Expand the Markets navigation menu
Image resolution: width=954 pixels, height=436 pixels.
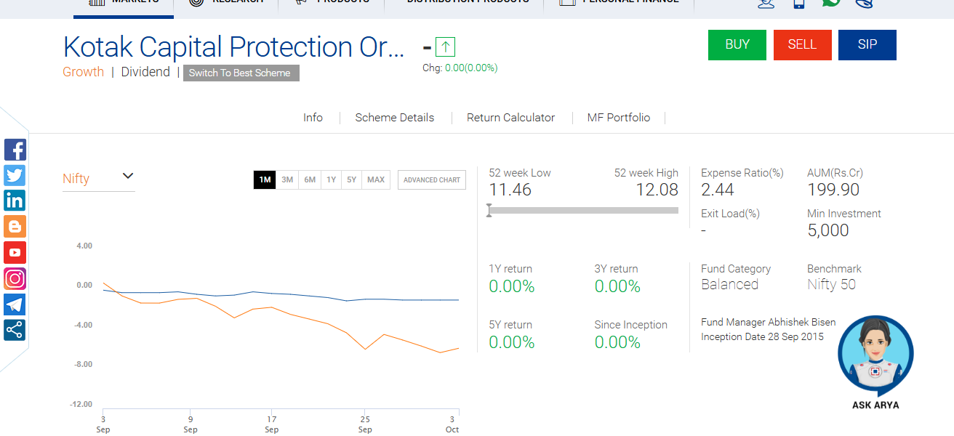coord(123,4)
